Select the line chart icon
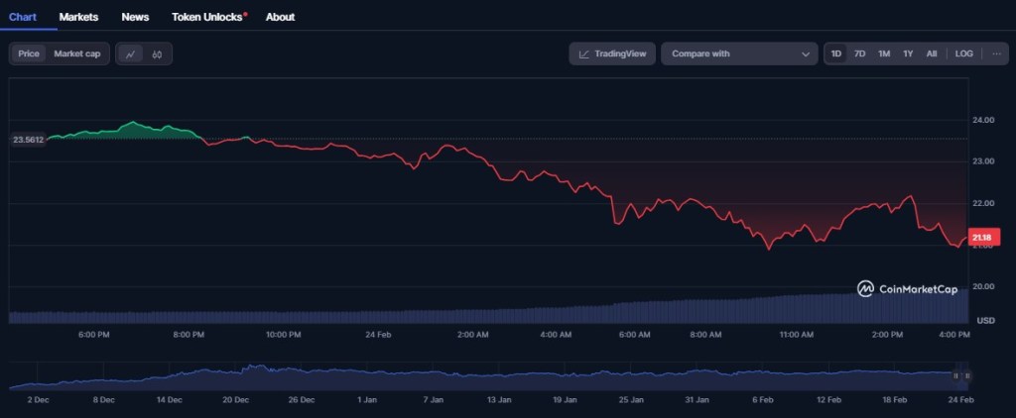The width and height of the screenshot is (1016, 418). [x=130, y=53]
